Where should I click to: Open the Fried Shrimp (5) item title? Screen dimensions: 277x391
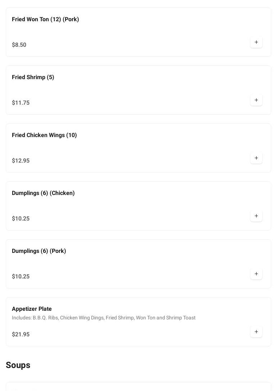pos(33,77)
